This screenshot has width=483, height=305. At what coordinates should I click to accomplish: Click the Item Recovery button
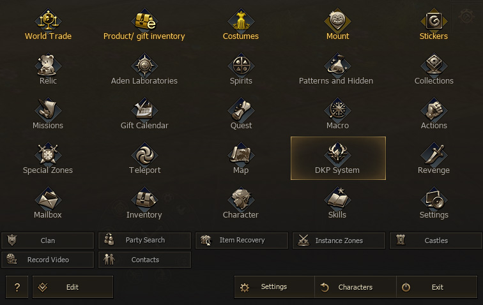(x=241, y=241)
